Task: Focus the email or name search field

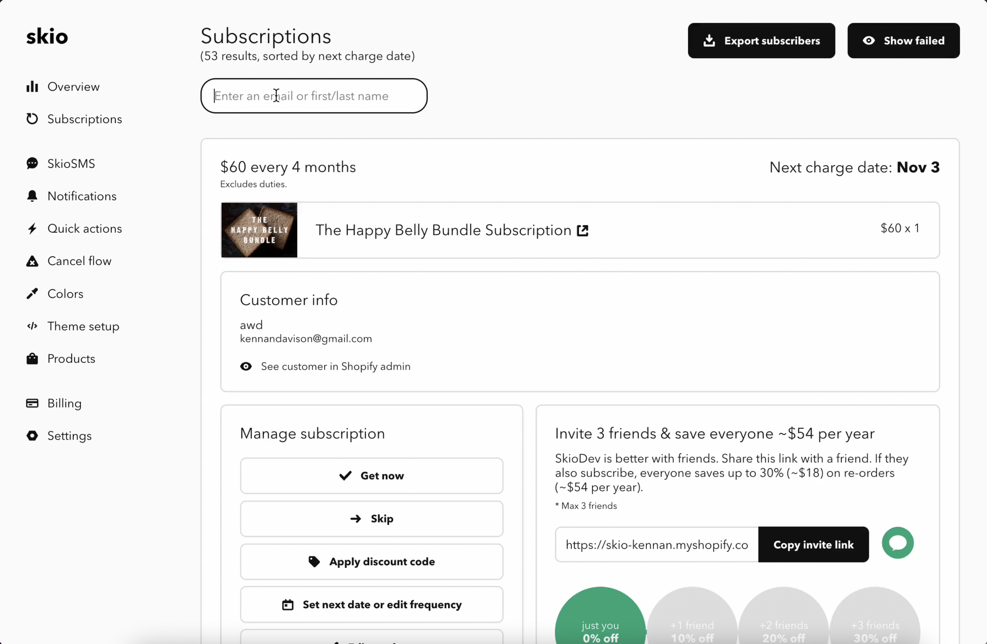Action: tap(314, 96)
